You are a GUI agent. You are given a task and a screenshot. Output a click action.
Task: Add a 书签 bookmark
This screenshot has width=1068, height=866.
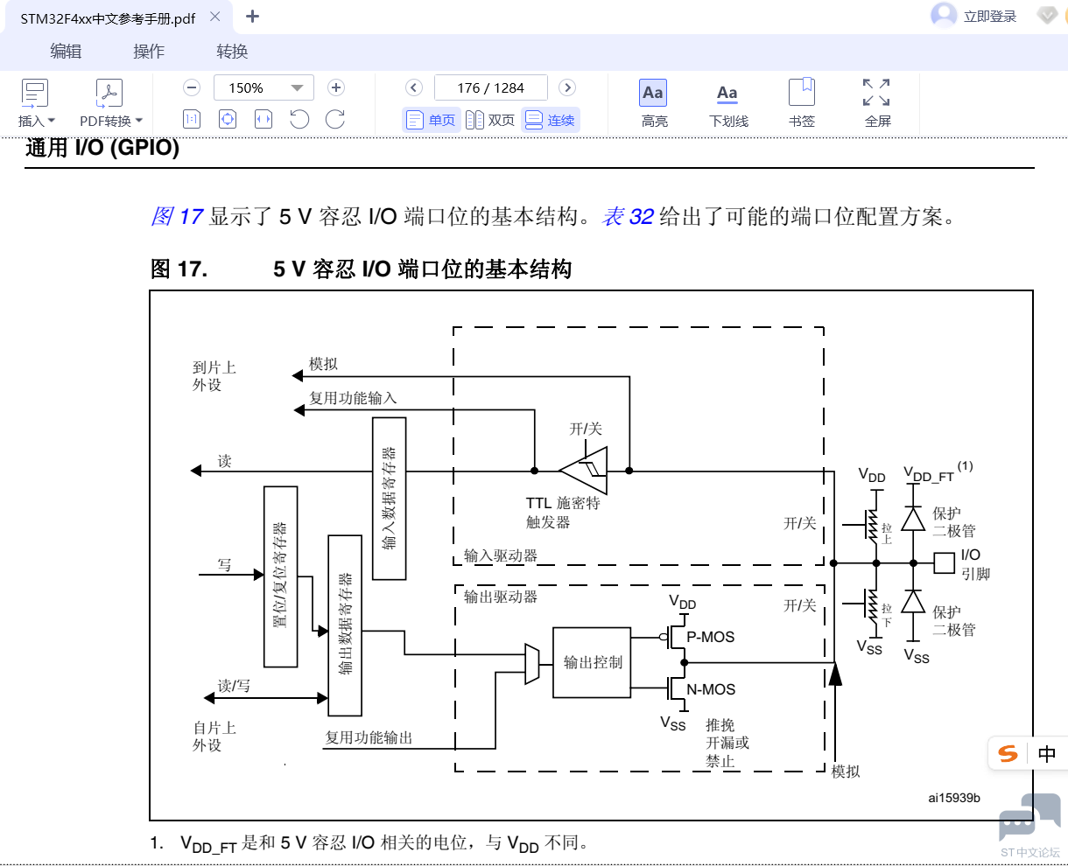pyautogui.click(x=802, y=103)
